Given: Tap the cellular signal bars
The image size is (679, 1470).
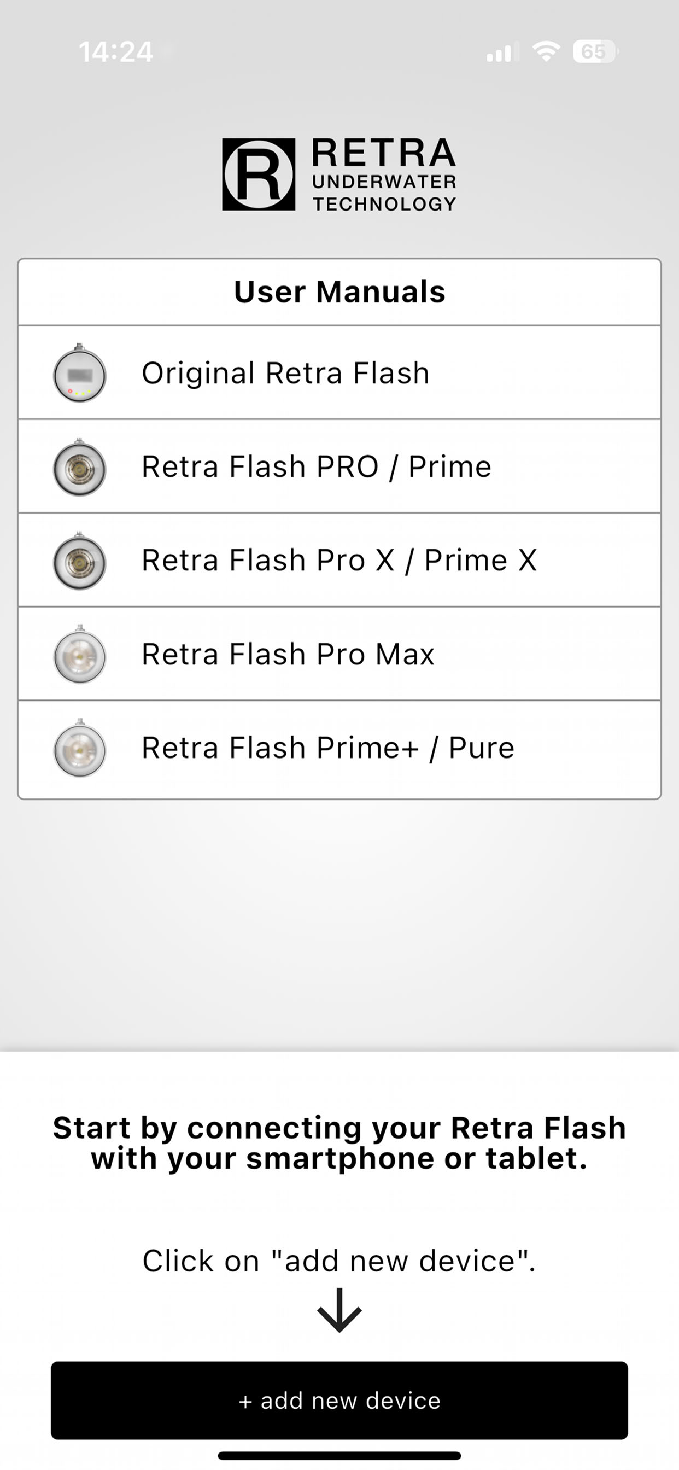Looking at the screenshot, I should tap(502, 52).
